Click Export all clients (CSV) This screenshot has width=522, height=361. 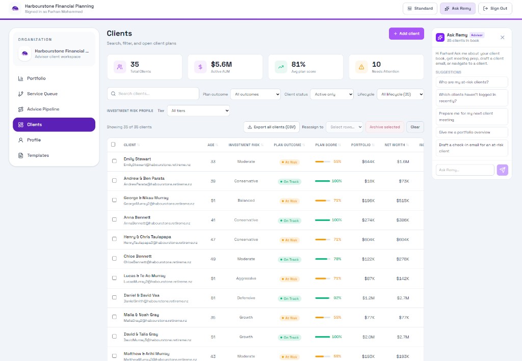click(272, 127)
